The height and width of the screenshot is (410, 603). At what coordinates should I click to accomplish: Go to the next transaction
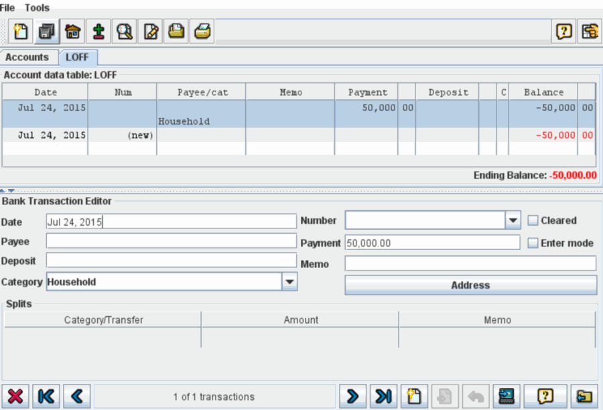point(352,396)
